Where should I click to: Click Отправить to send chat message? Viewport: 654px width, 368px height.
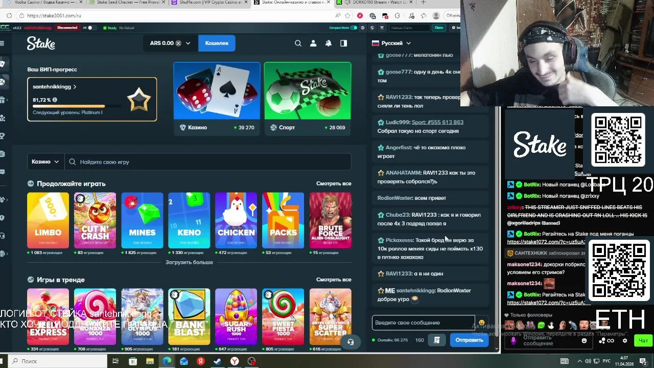(469, 340)
